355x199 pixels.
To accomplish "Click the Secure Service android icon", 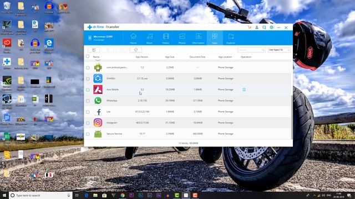I will (98, 134).
